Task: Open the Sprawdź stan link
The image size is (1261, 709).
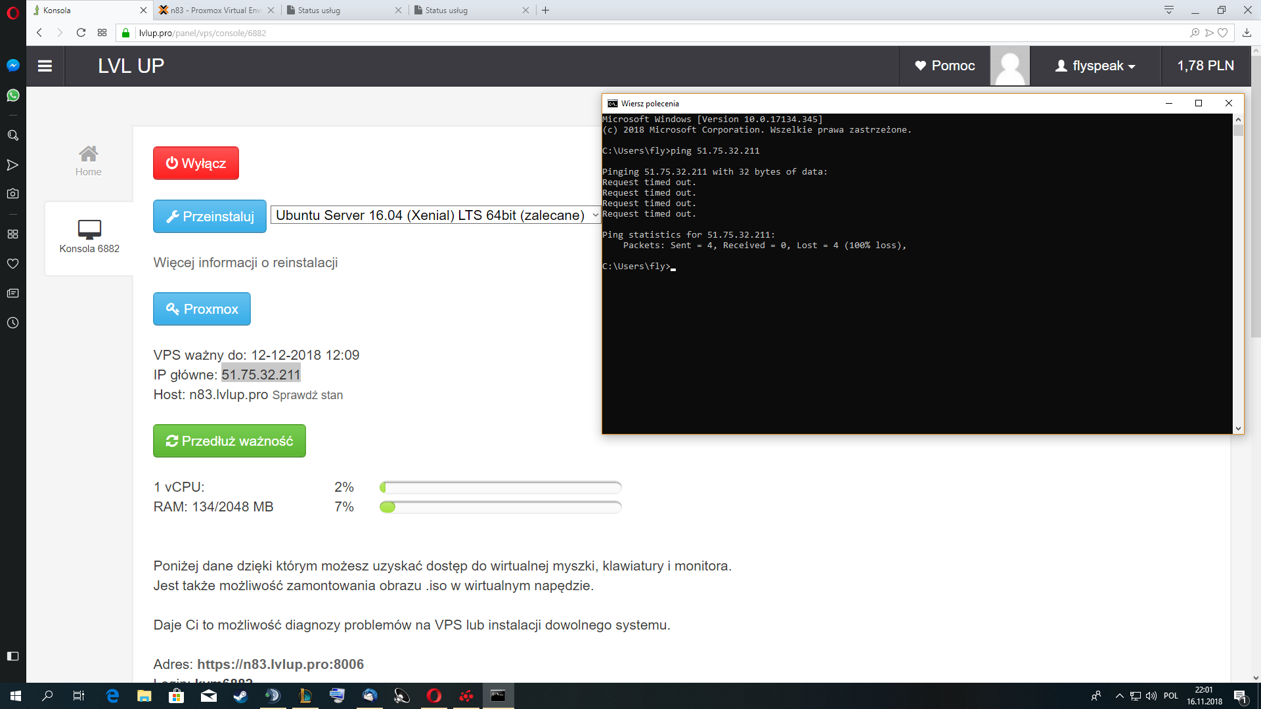Action: 307,395
